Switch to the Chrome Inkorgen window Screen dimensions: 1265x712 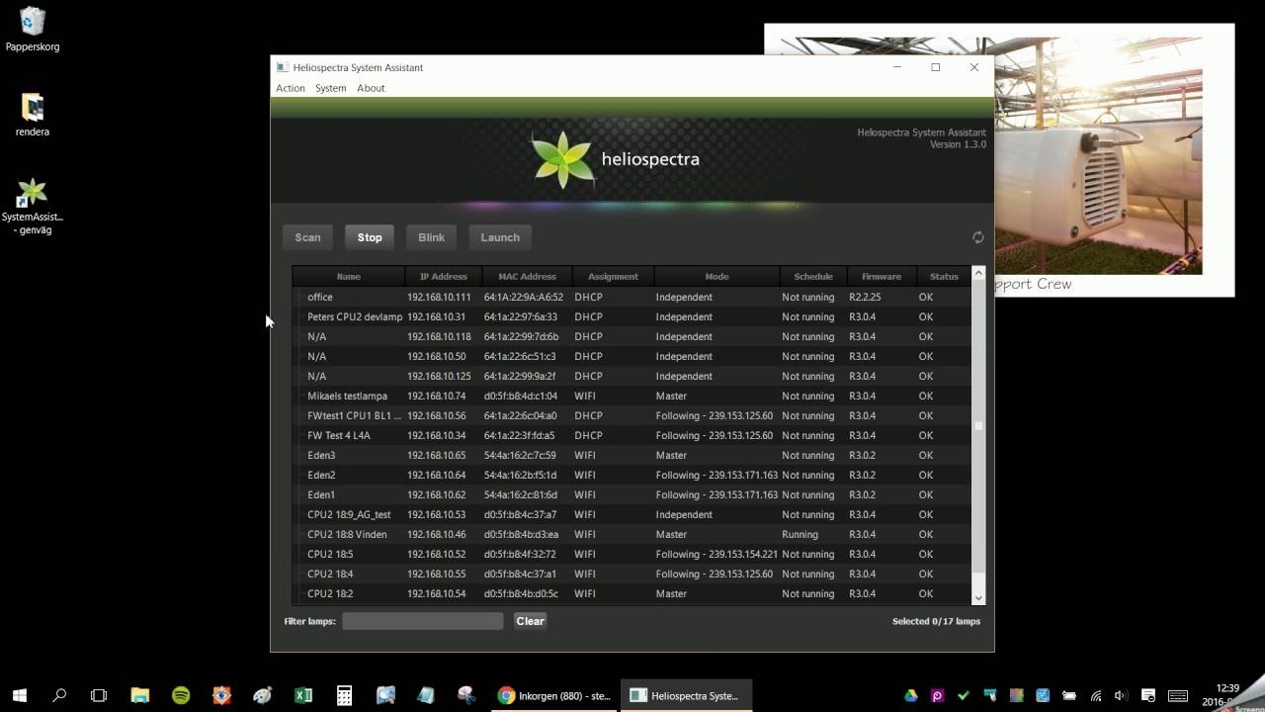point(554,695)
